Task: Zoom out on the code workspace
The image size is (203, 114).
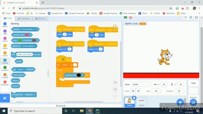Action: 115,89
